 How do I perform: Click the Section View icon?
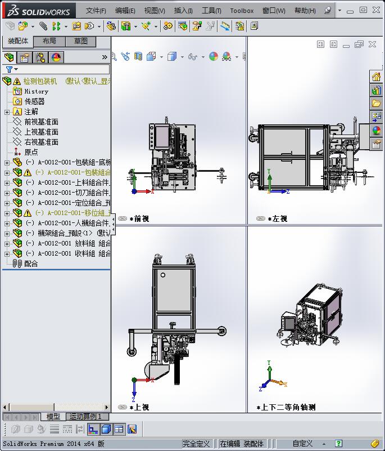tap(138, 56)
